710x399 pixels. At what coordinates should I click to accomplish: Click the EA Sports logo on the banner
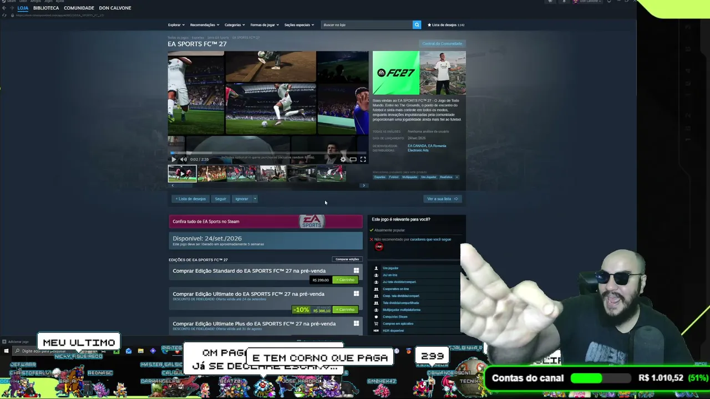coord(311,222)
